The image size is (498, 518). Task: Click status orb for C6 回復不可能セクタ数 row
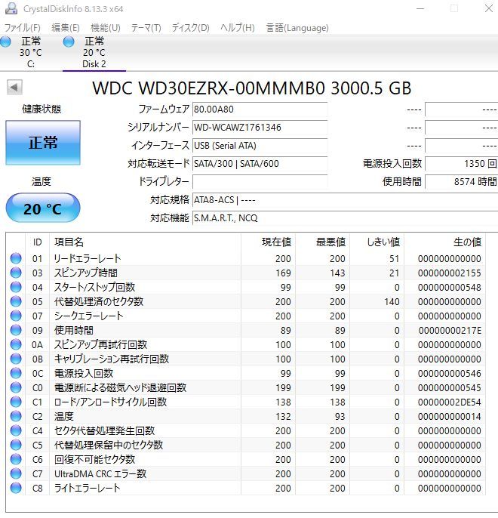pyautogui.click(x=16, y=459)
